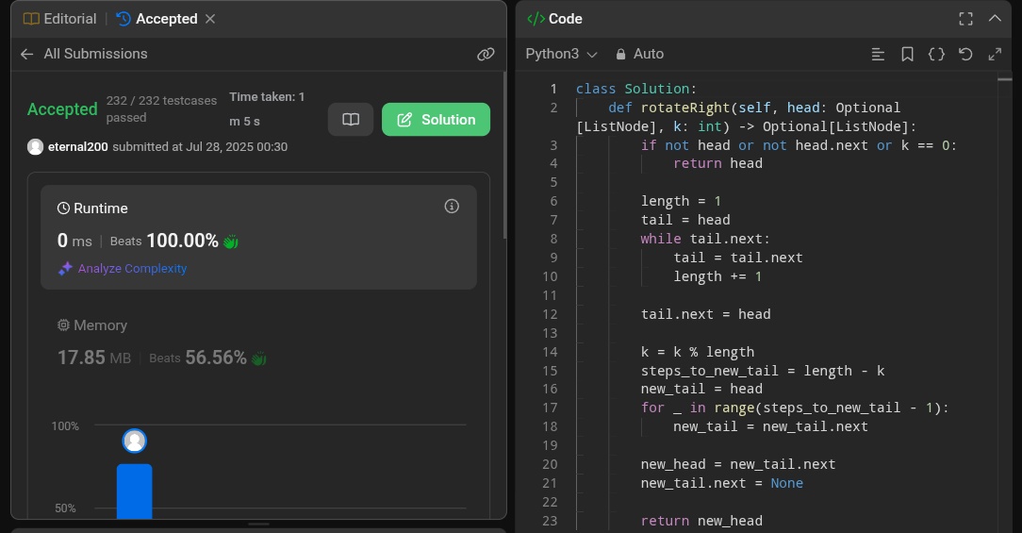Click 'Time taken: 1 m 5 s' text
The width and height of the screenshot is (1022, 533).
[x=267, y=108]
